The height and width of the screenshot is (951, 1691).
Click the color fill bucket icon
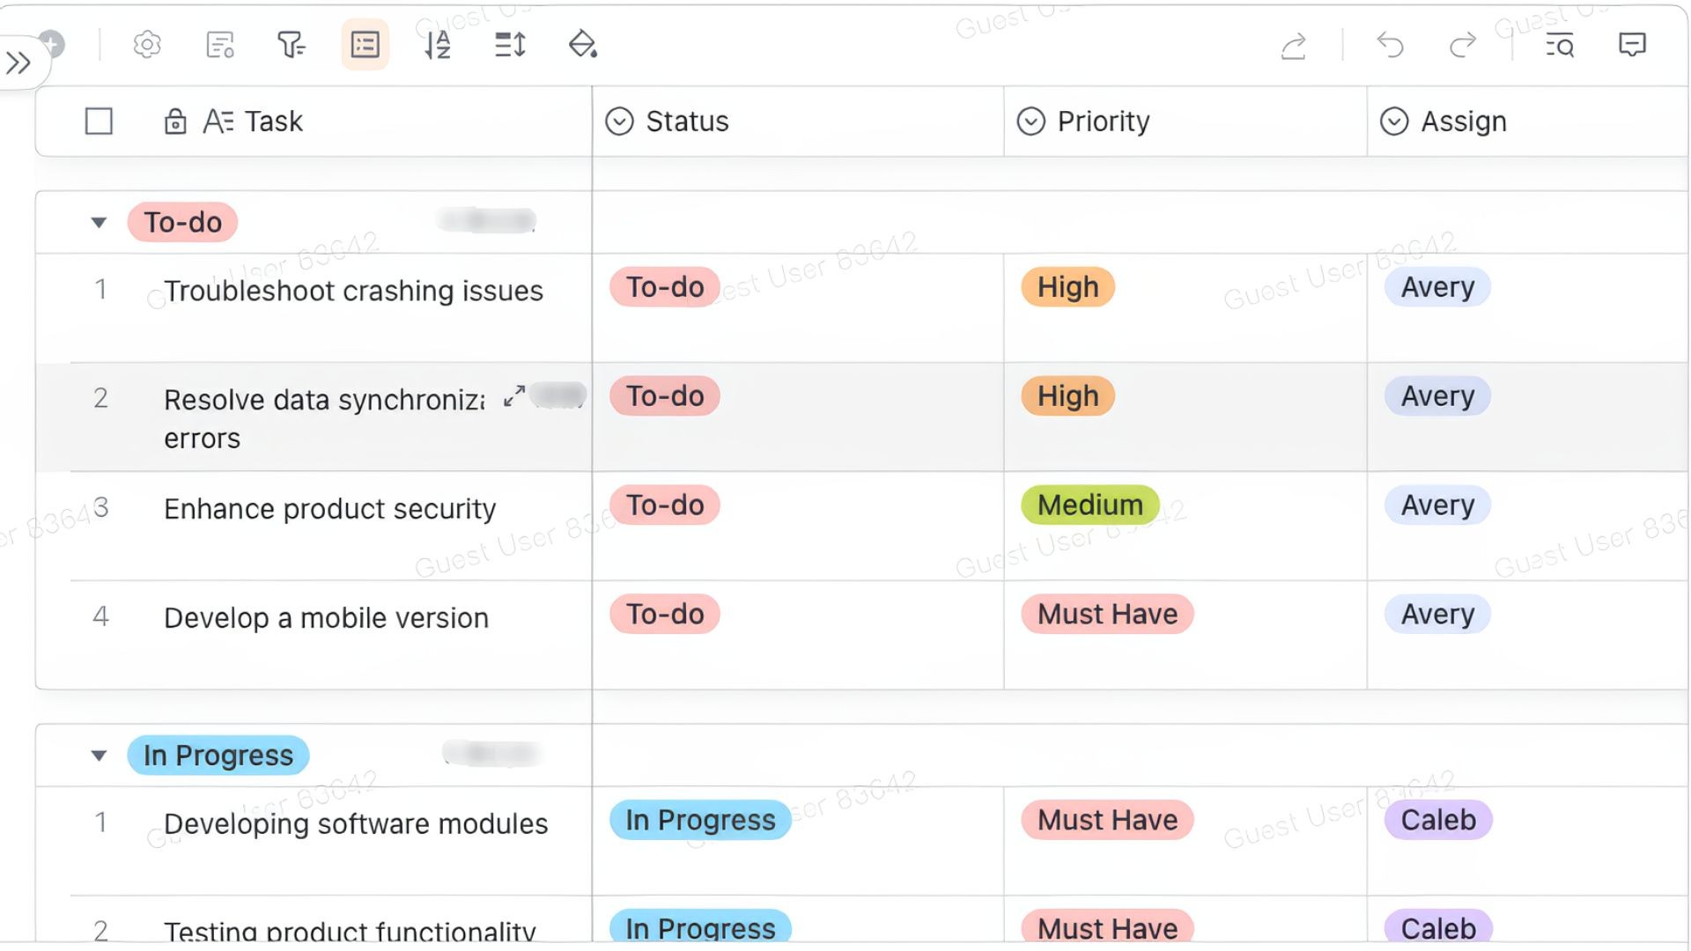pyautogui.click(x=582, y=45)
